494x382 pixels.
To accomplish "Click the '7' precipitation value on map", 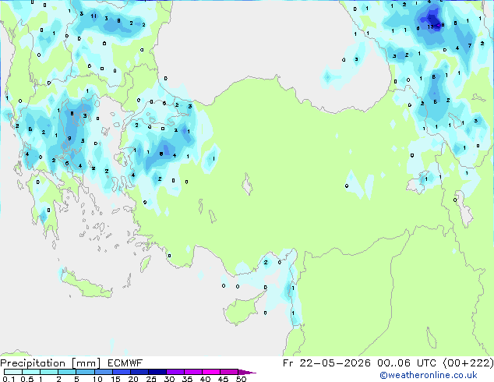I will [x=469, y=46].
